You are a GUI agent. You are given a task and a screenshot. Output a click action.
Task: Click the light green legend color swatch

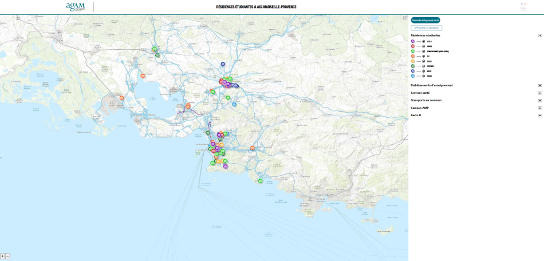pyautogui.click(x=413, y=51)
